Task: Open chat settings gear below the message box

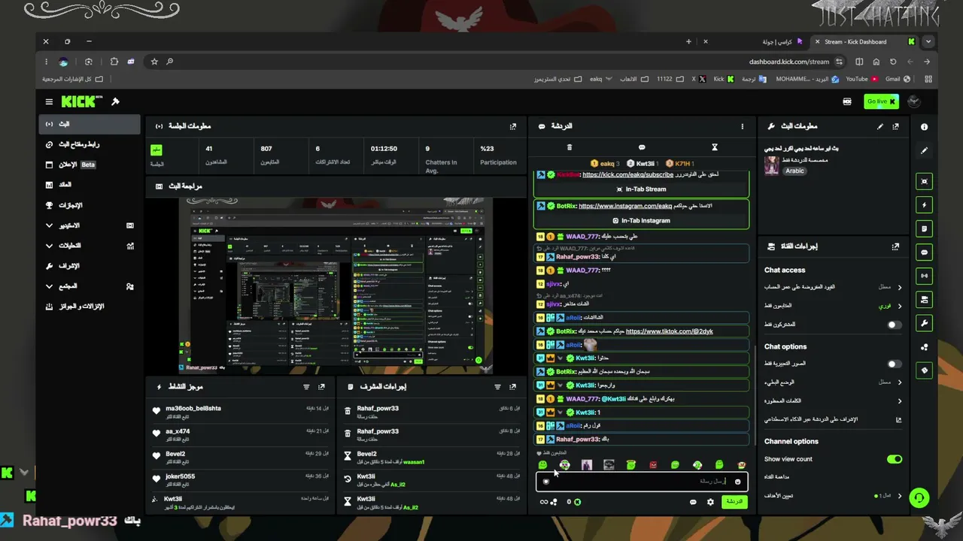Action: pos(710,502)
